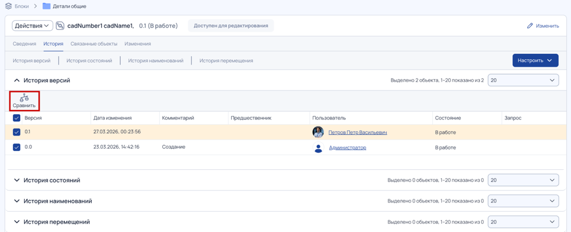
Task: Select the История tab
Action: click(x=53, y=44)
